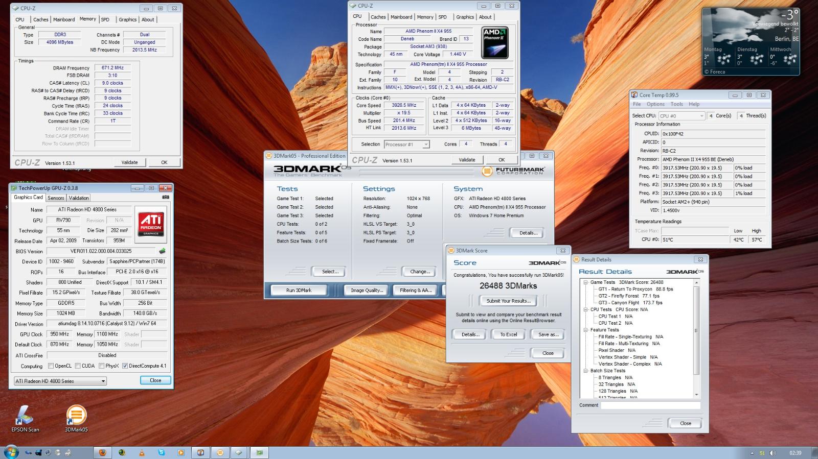Click the Details button under System in 3DMark05
The height and width of the screenshot is (459, 818).
528,233
